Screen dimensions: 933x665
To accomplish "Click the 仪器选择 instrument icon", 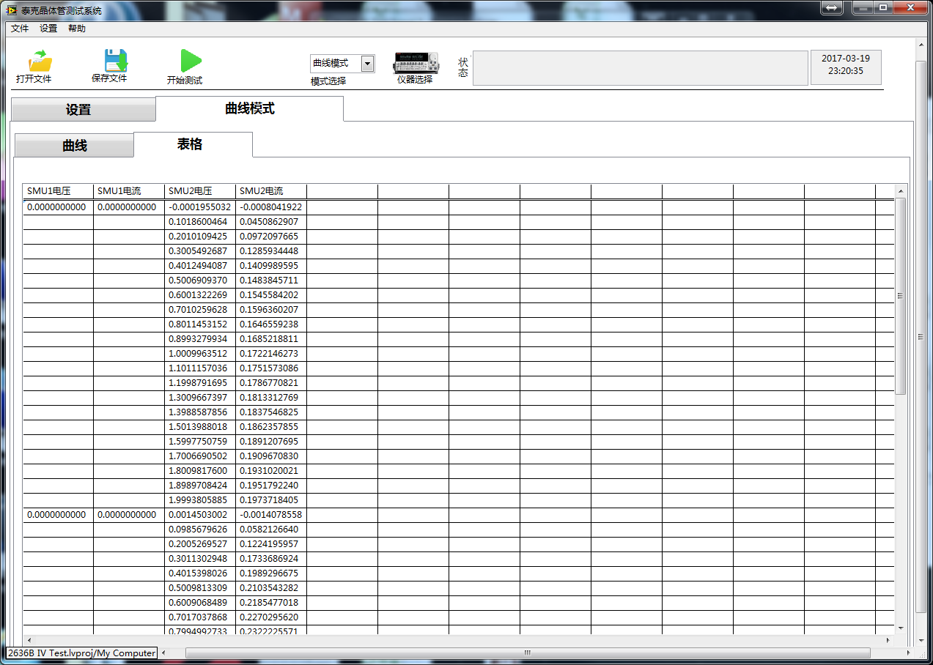I will point(416,63).
